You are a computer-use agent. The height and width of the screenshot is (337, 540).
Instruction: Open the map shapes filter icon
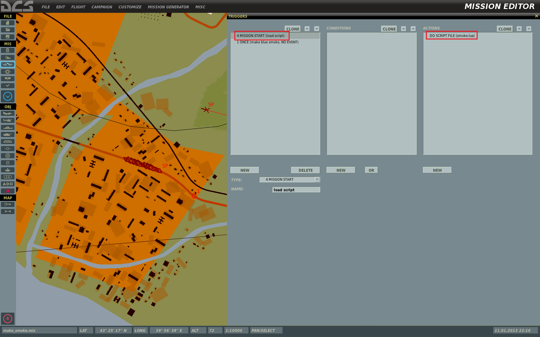click(8, 184)
